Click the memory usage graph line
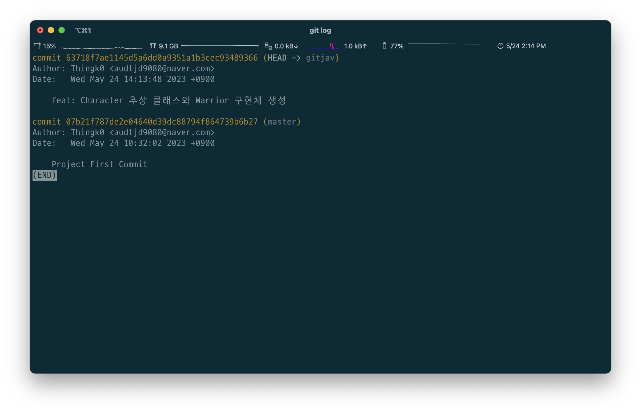Image resolution: width=641 pixels, height=413 pixels. [x=220, y=46]
